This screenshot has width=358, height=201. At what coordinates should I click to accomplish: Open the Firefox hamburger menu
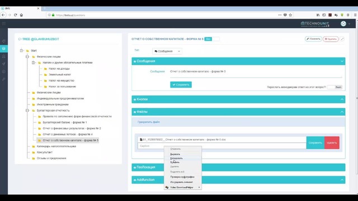coord(355,15)
